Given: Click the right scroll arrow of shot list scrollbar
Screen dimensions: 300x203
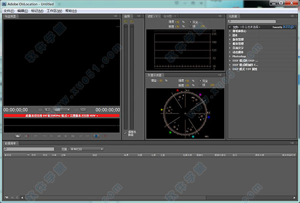Looking at the screenshot, I should coord(294,197).
